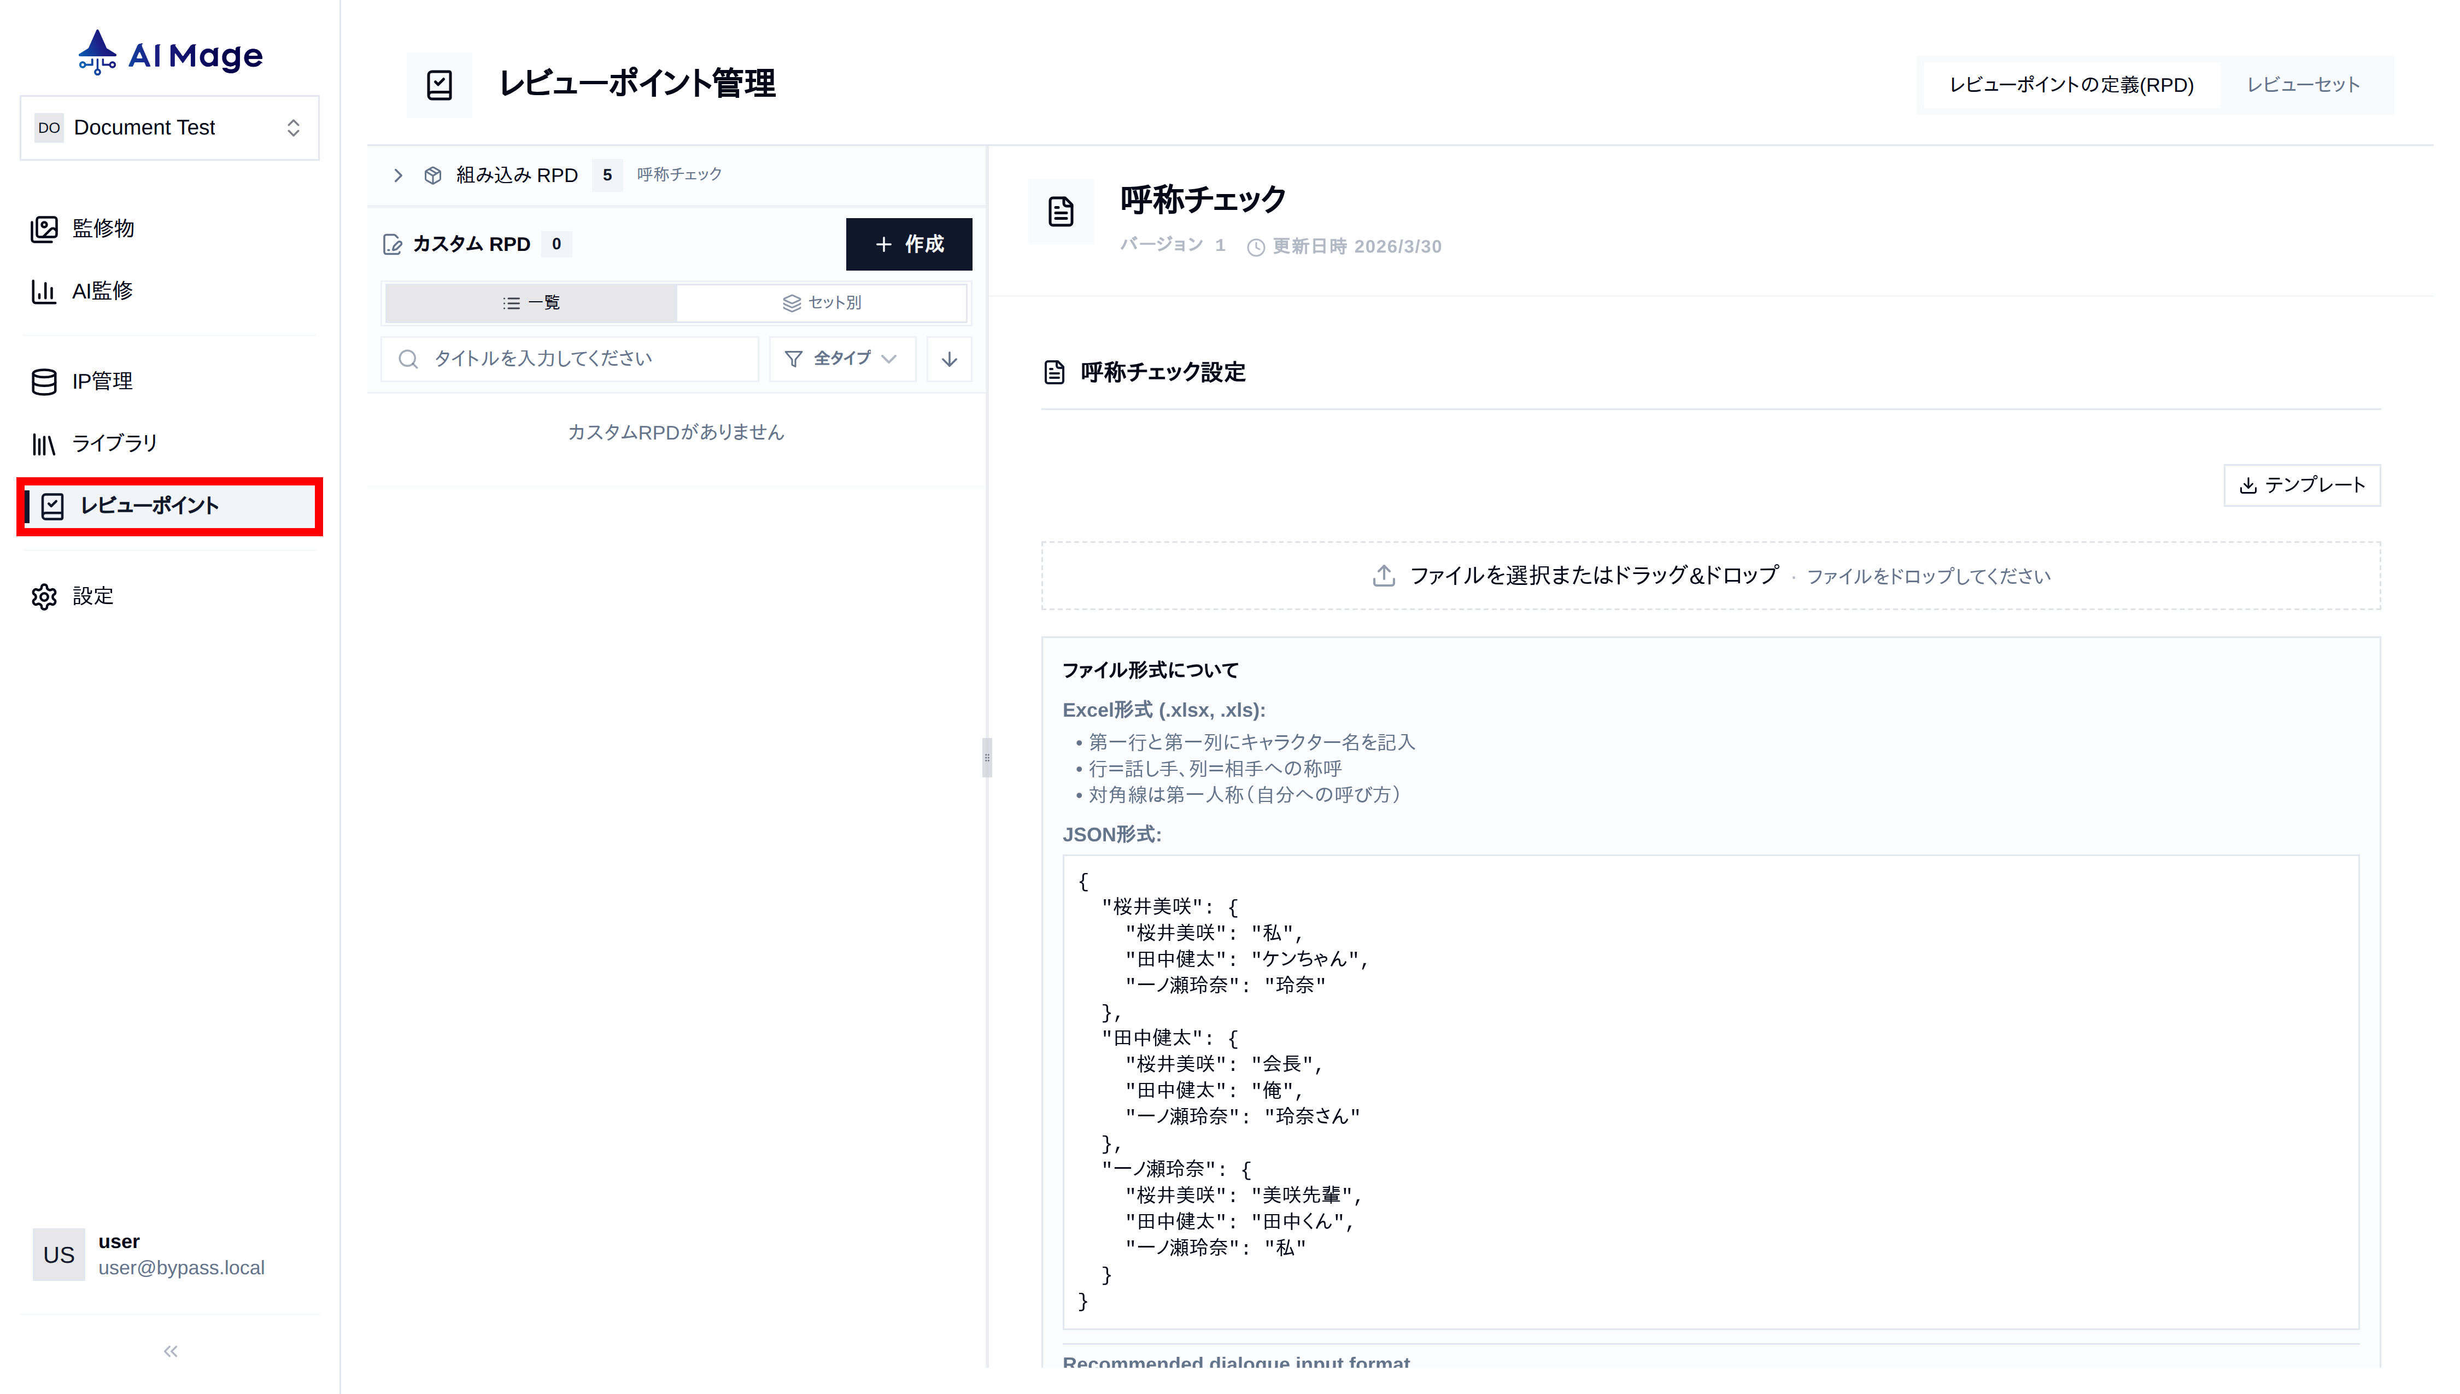Screen dimensions: 2460x1394
Task: Click the ライブラリ books icon
Action: (x=44, y=444)
